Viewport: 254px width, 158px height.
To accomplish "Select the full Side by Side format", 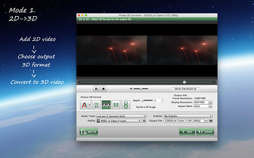I will (106, 105).
